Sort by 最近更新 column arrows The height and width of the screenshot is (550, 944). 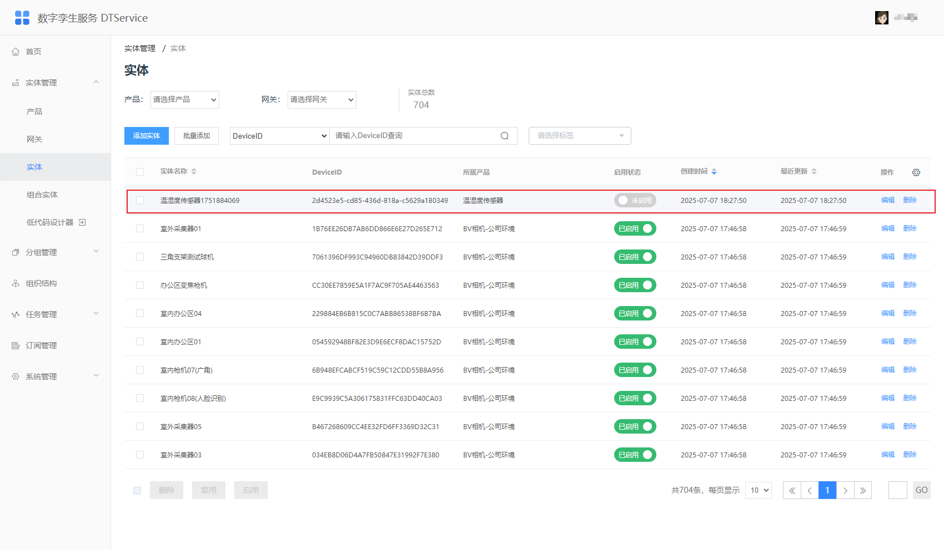(x=814, y=172)
